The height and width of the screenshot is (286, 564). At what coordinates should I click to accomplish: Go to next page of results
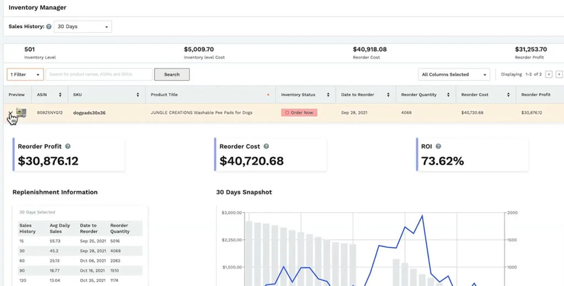tap(559, 74)
